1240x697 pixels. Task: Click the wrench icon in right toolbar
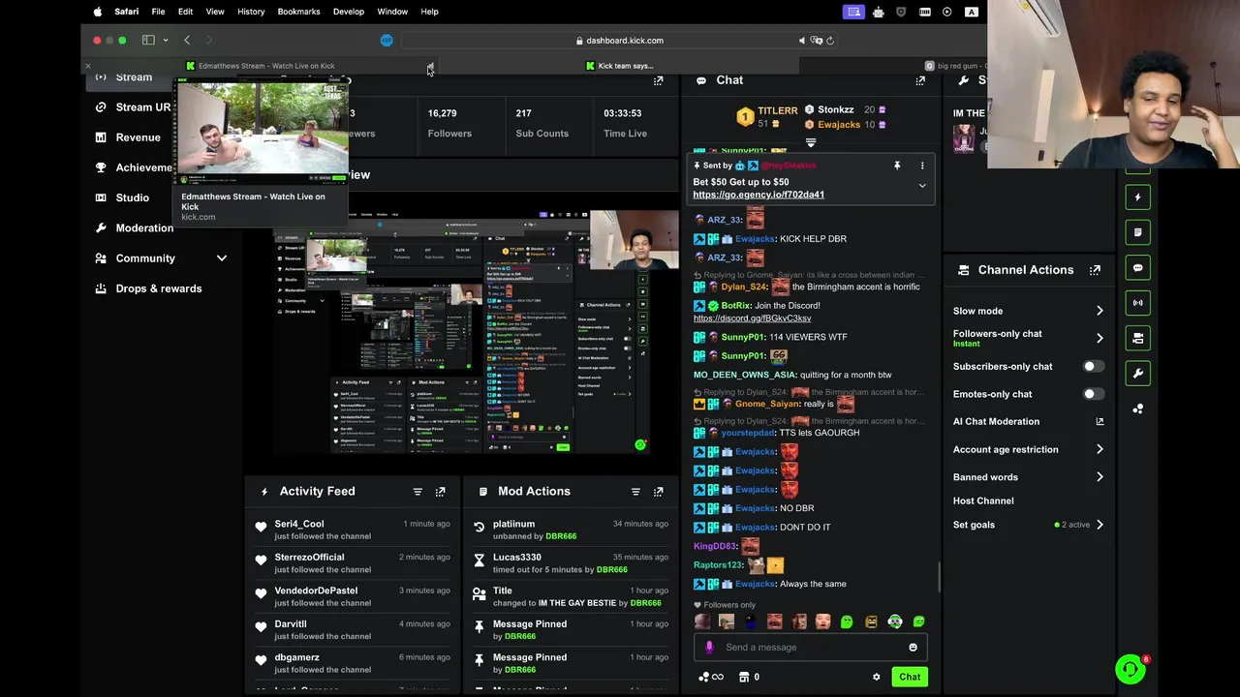coord(1138,374)
